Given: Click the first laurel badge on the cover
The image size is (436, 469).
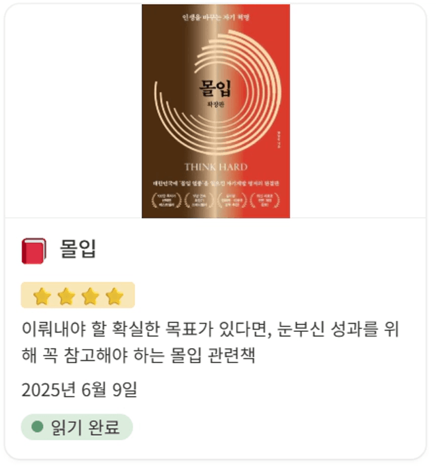Looking at the screenshot, I should point(166,201).
